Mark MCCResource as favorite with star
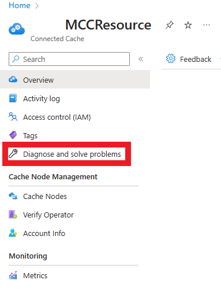221x295 pixels. (x=188, y=25)
